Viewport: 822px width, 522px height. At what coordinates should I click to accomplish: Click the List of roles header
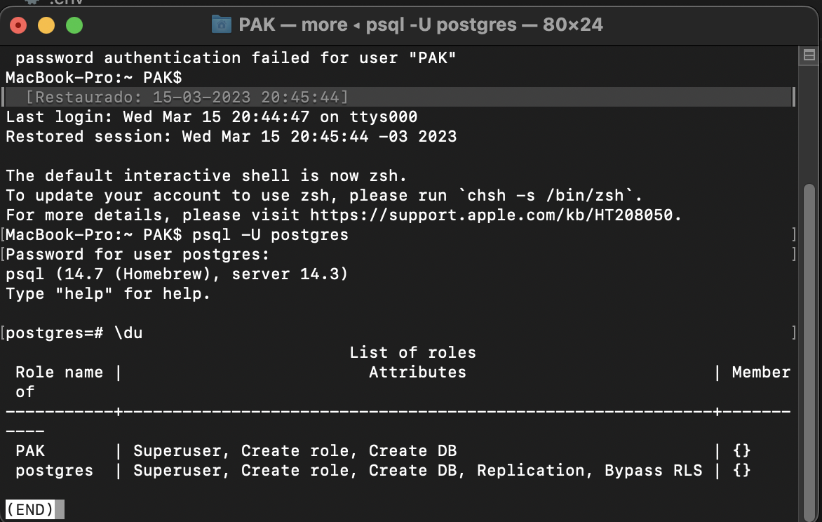click(412, 352)
